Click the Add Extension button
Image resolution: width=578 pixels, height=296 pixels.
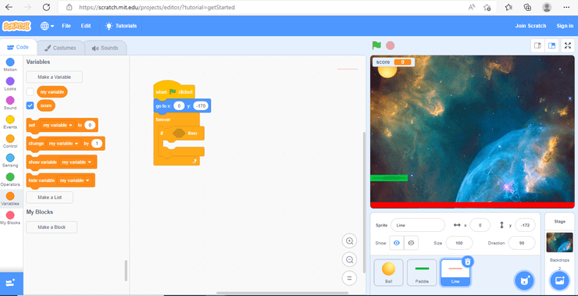11,283
